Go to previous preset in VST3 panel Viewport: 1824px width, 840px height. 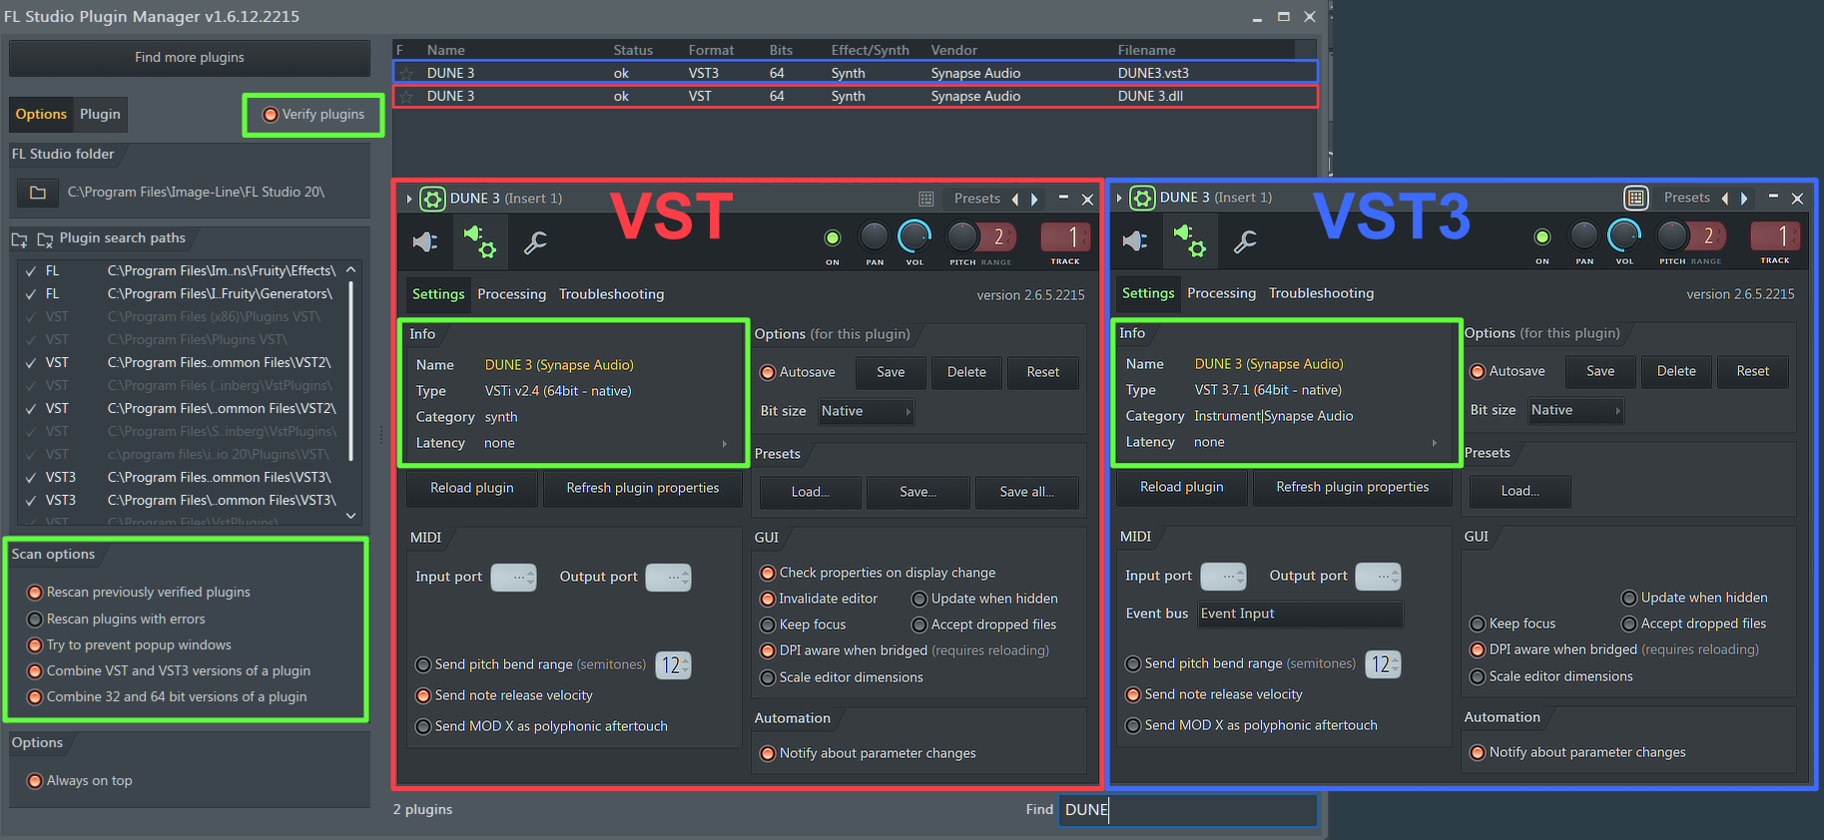tap(1725, 199)
